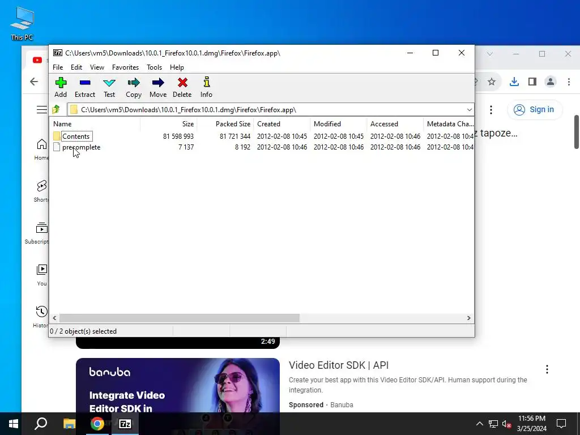
Task: Toggle Chrome side panel icon
Action: (x=532, y=82)
